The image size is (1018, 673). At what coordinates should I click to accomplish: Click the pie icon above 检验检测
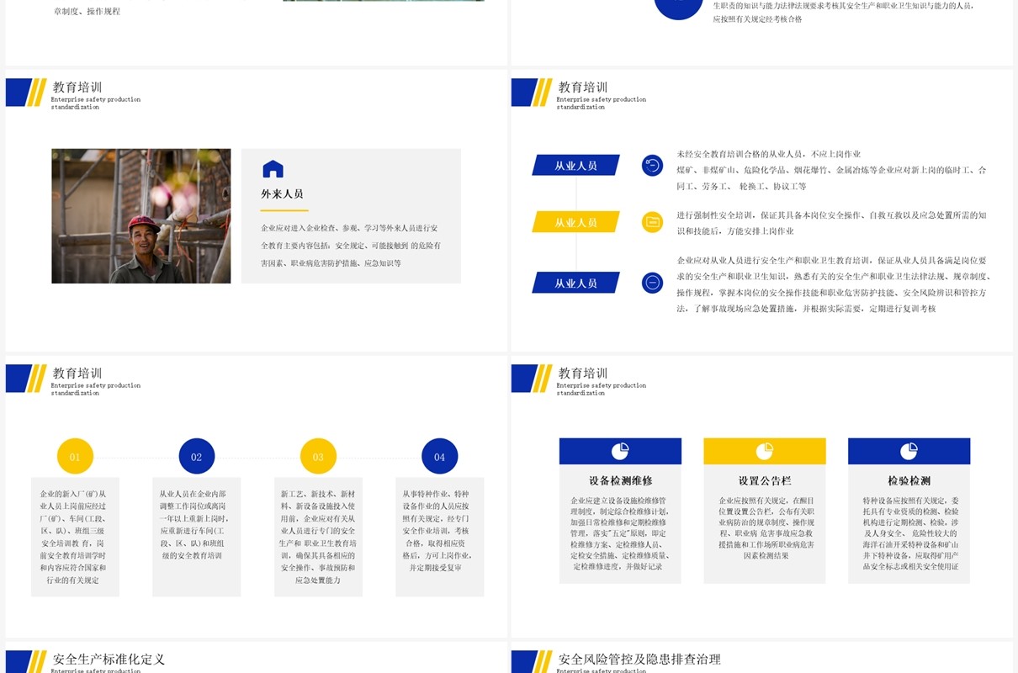(909, 452)
